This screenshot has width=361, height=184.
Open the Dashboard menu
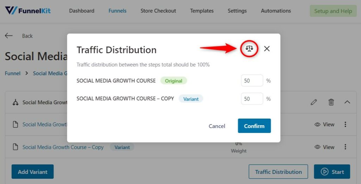click(x=82, y=11)
